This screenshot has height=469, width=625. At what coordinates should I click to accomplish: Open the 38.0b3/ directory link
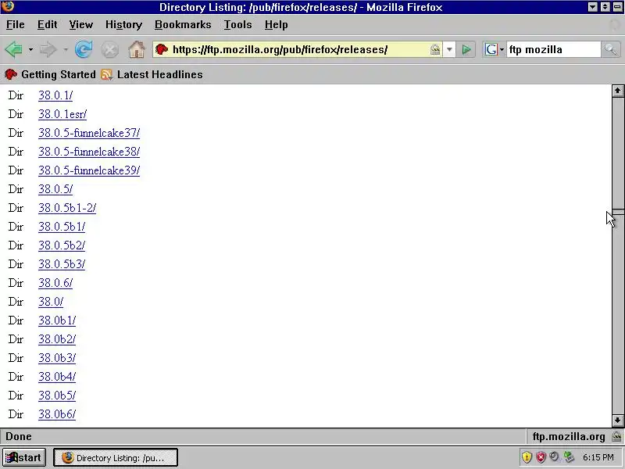pyautogui.click(x=56, y=358)
